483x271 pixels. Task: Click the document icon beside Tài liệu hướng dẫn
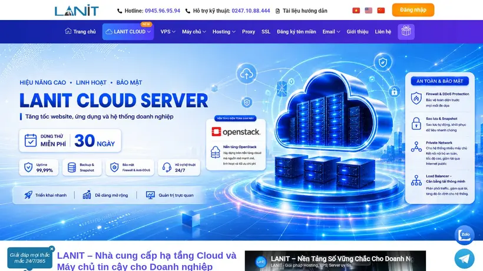[277, 11]
